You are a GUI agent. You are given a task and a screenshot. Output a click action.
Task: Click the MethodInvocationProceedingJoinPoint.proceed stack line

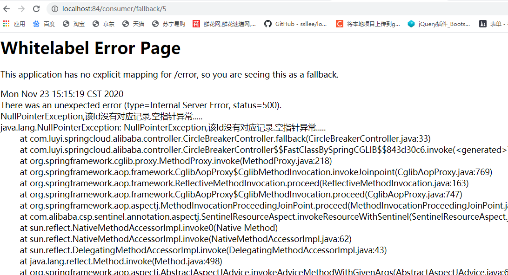(264, 206)
